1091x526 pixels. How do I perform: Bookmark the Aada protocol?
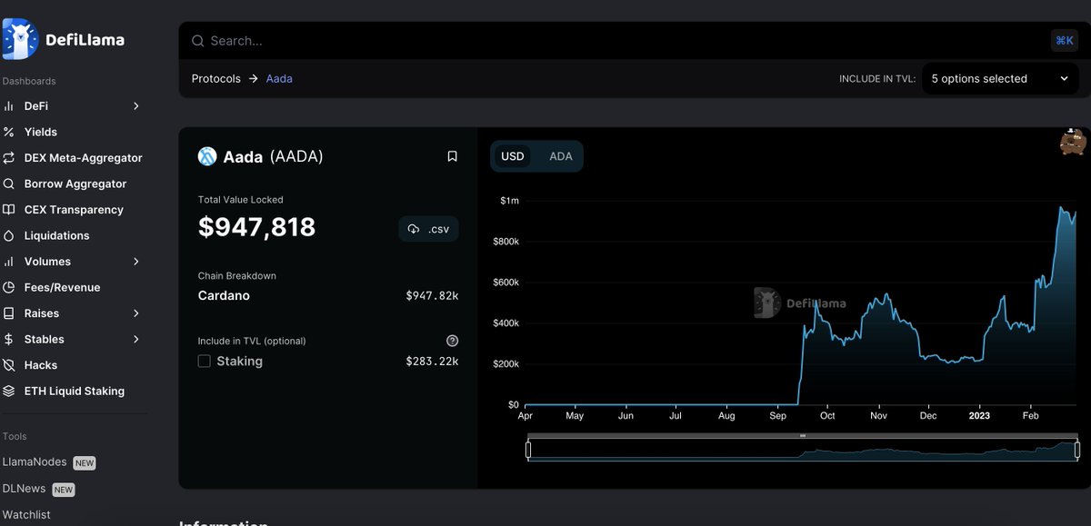tap(452, 156)
